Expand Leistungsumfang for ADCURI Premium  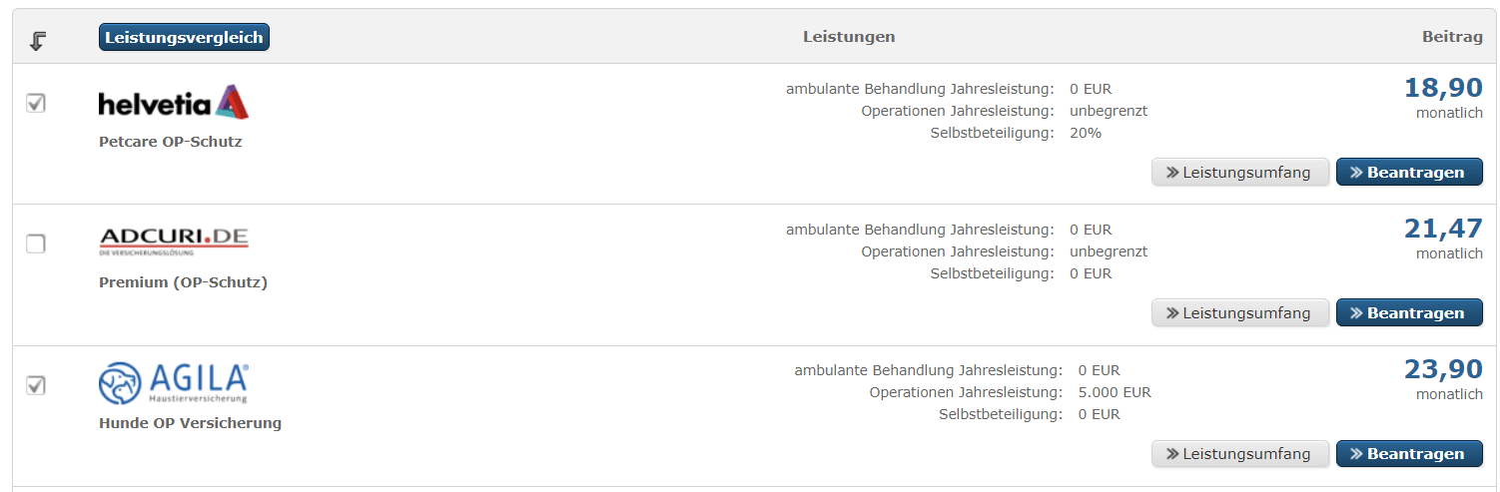pyautogui.click(x=1239, y=312)
